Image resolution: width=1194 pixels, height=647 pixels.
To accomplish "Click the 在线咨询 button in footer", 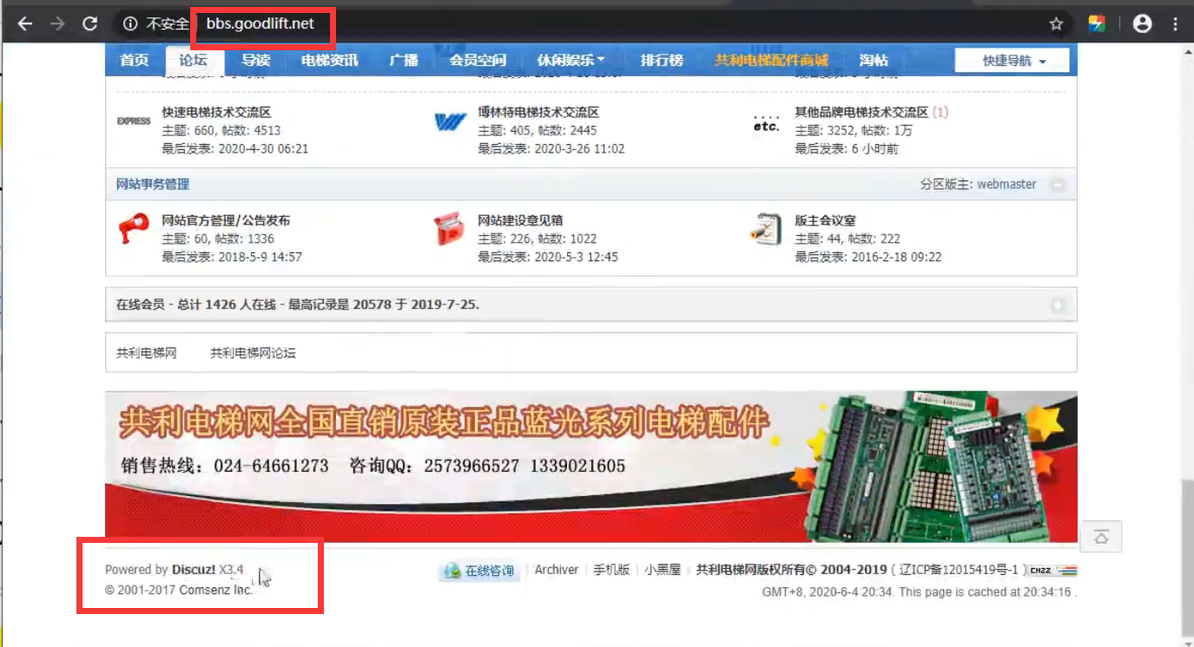I will [480, 571].
